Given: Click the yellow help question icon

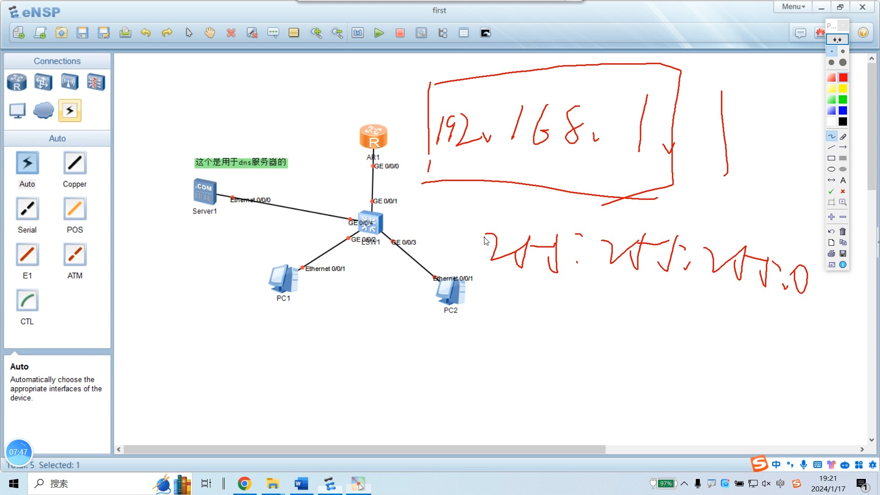Looking at the screenshot, I should 863,33.
